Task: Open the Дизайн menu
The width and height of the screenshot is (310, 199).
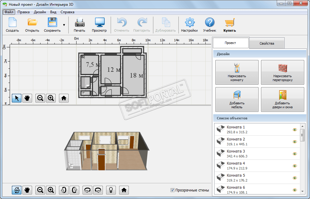Action: [x=40, y=12]
